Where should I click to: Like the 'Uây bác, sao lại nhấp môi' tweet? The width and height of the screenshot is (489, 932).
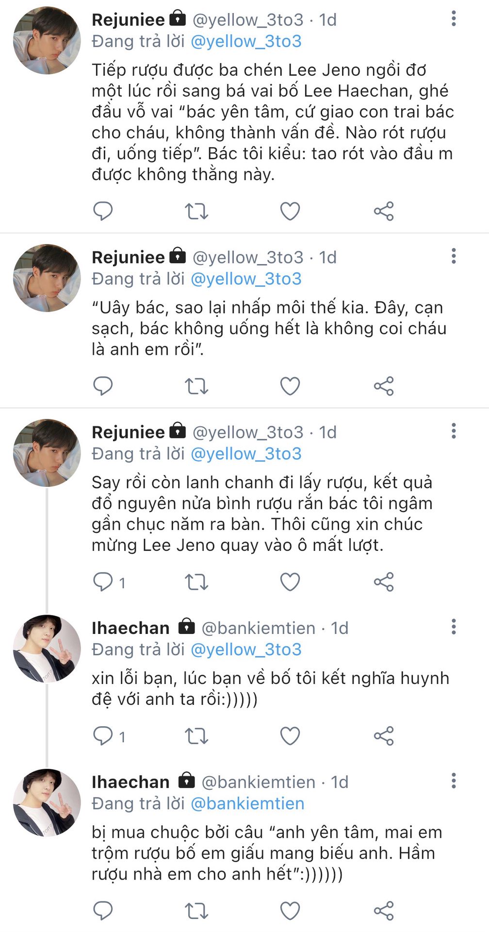pos(290,386)
